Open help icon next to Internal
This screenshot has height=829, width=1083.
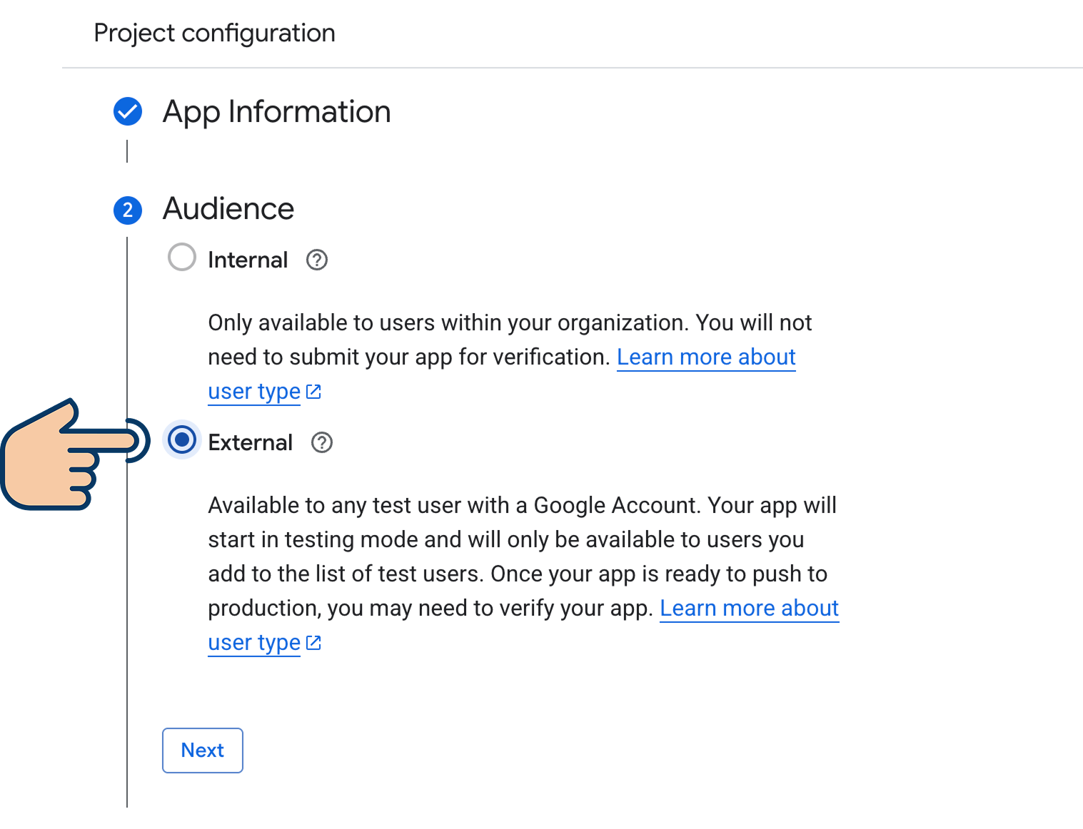[x=317, y=260]
